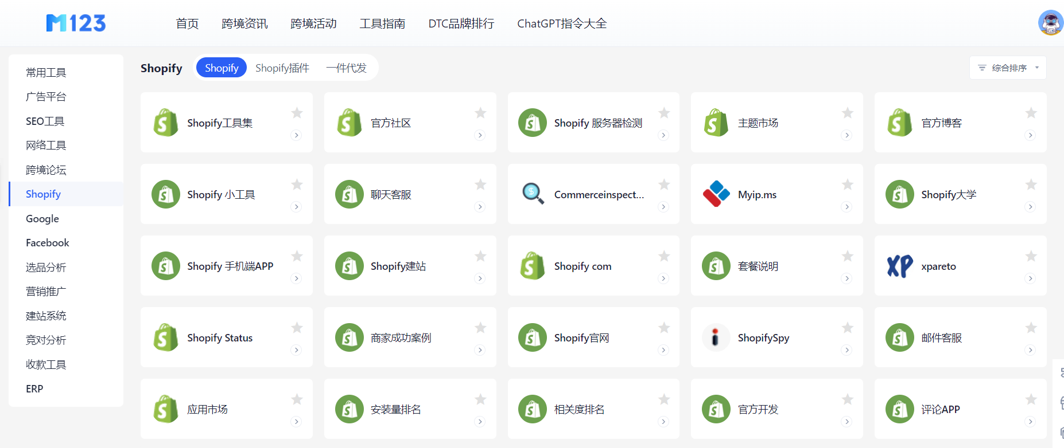Click the M123 site logo
Image resolution: width=1064 pixels, height=448 pixels.
click(x=76, y=23)
